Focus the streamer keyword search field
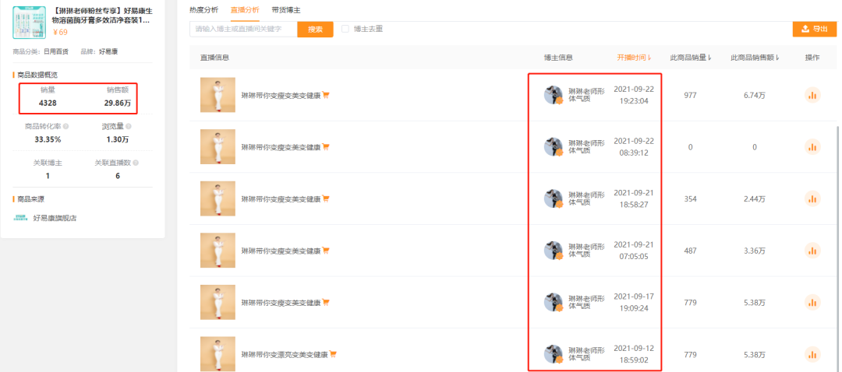Viewport: 842px width, 372px height. point(243,29)
